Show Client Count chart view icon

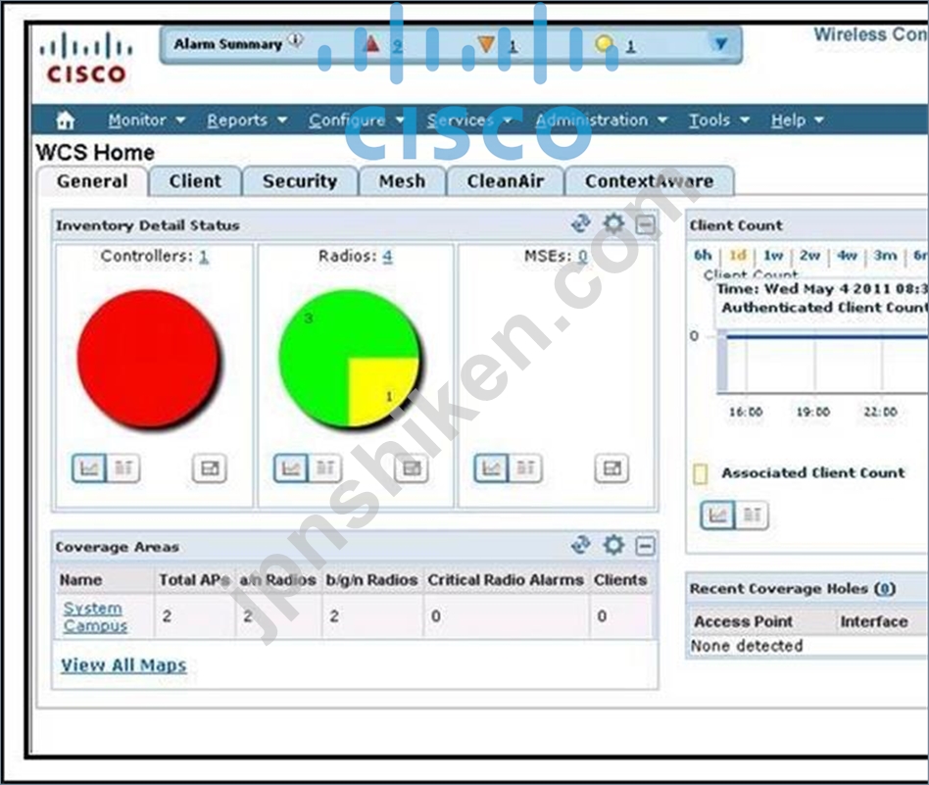[717, 515]
